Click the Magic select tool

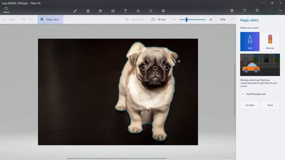[x=50, y=20]
